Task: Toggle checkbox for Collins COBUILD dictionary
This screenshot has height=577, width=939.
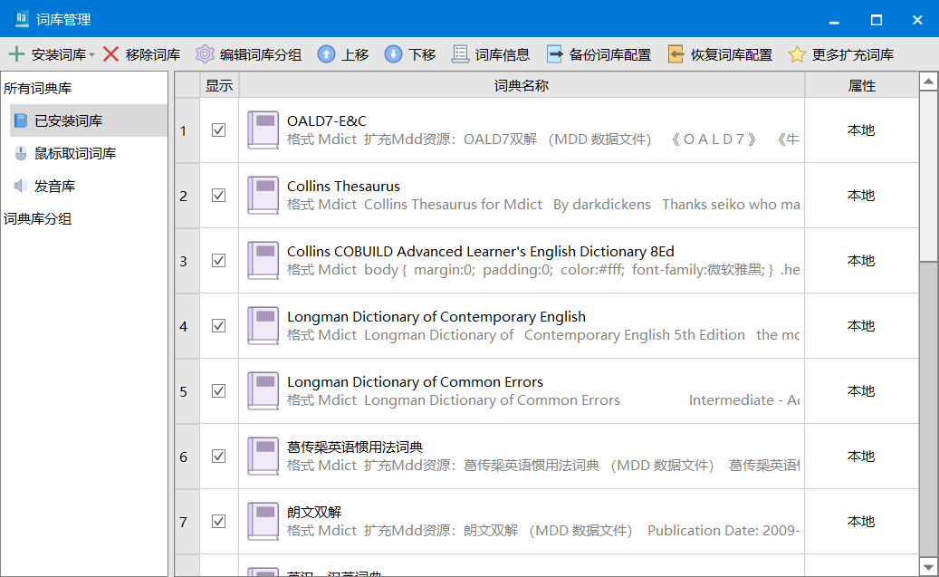Action: (x=218, y=261)
